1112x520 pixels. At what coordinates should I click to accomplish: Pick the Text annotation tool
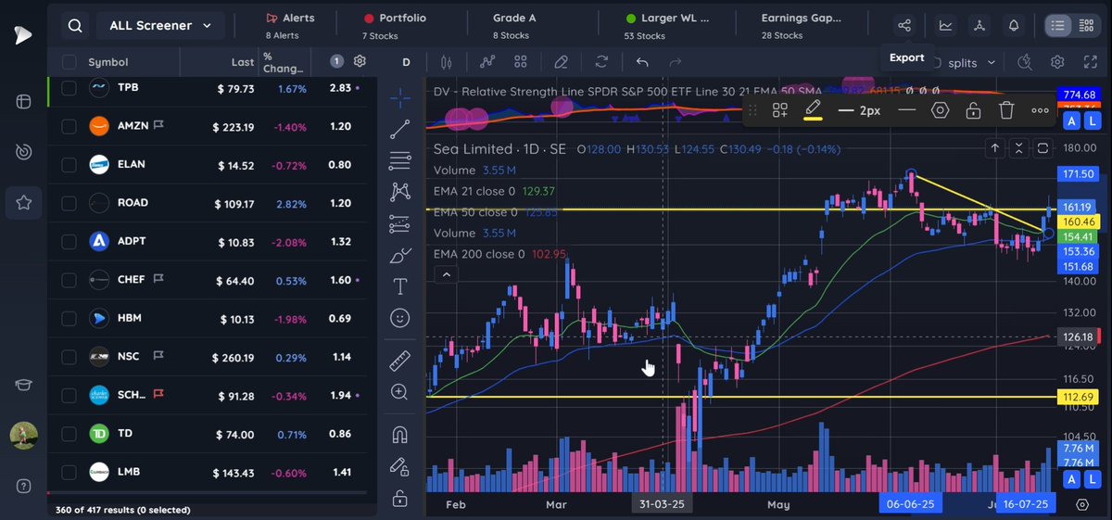pyautogui.click(x=400, y=285)
